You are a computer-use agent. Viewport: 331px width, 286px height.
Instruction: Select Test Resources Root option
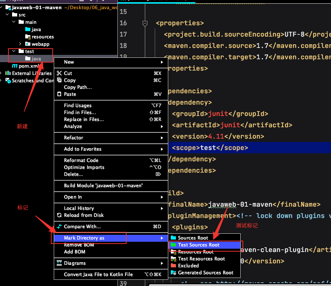click(205, 259)
